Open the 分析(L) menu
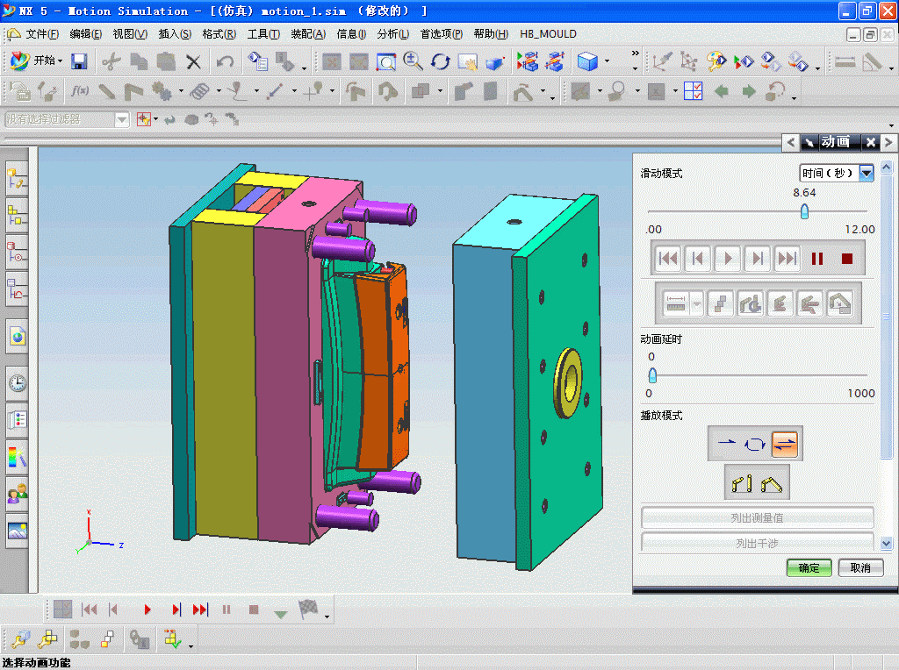 click(392, 34)
